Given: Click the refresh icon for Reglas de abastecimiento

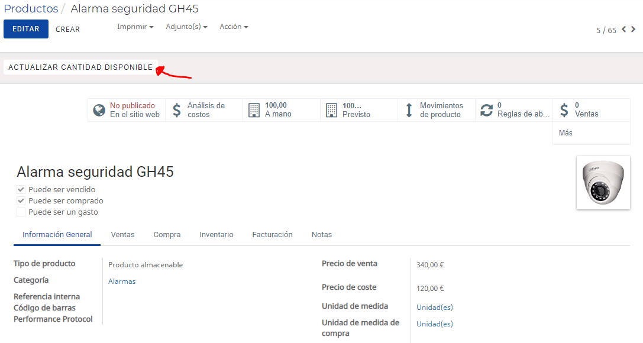Looking at the screenshot, I should tap(486, 110).
